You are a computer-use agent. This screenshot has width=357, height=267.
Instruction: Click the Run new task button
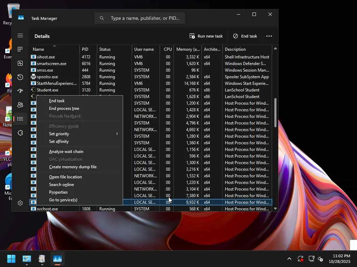[x=206, y=36]
